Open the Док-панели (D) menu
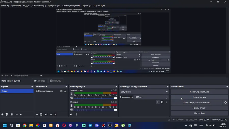229x129 pixels. coord(39,6)
